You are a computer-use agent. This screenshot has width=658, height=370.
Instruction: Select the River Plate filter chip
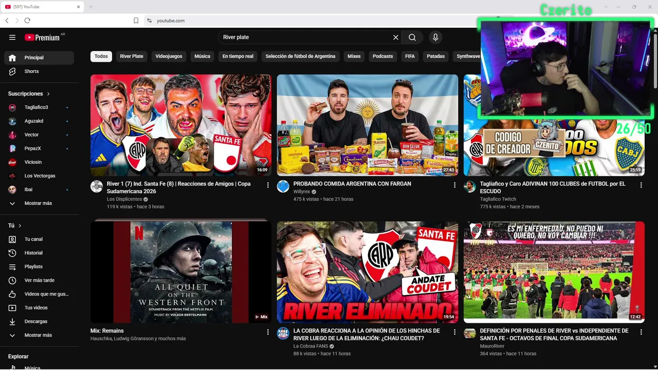[x=132, y=57]
